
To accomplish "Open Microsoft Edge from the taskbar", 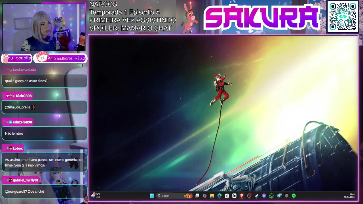I will [x=219, y=195].
